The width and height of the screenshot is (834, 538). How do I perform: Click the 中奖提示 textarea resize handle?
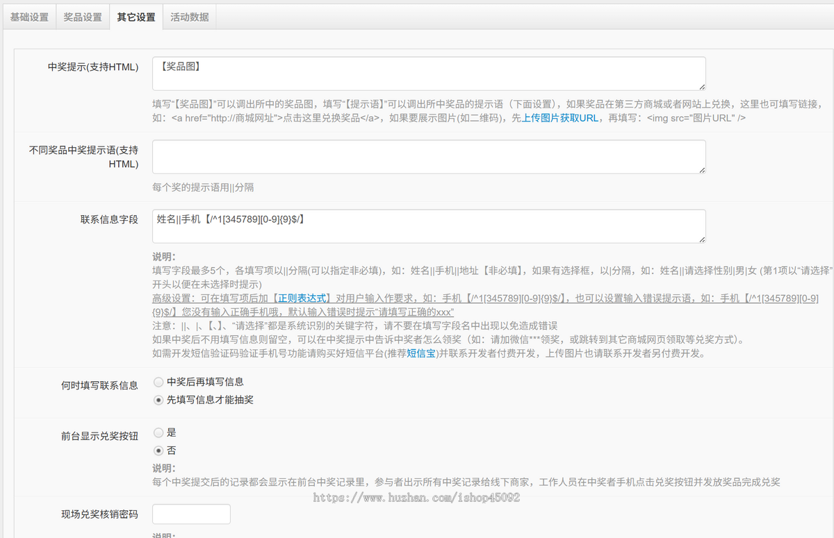click(x=701, y=86)
